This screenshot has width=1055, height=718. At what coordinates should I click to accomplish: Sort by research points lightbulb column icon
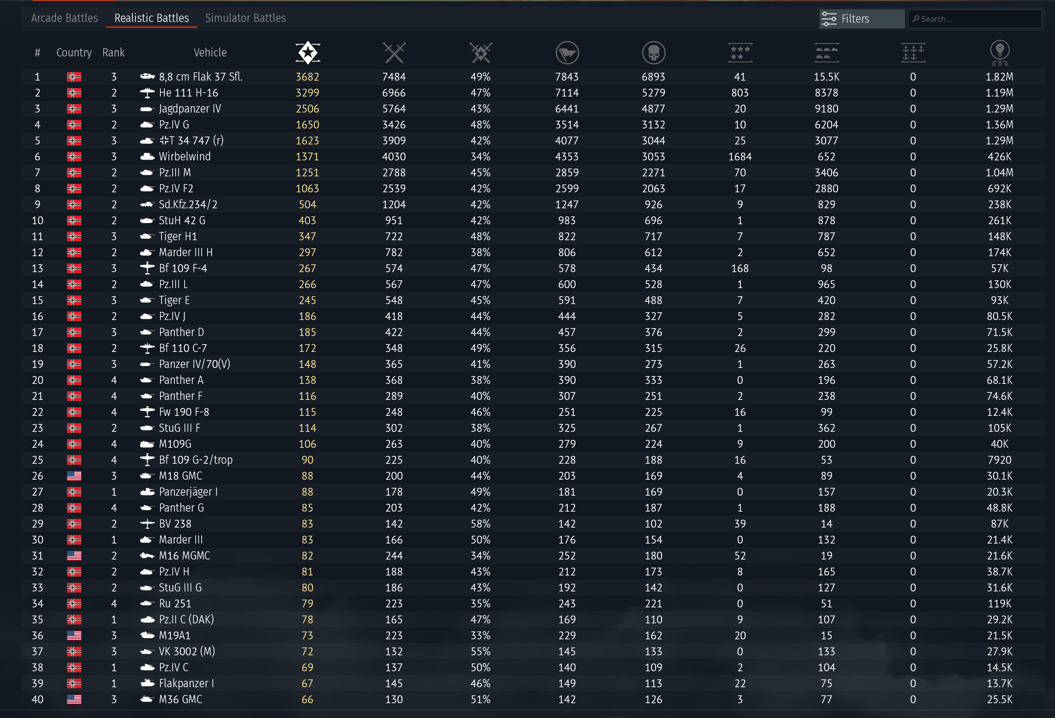(999, 53)
